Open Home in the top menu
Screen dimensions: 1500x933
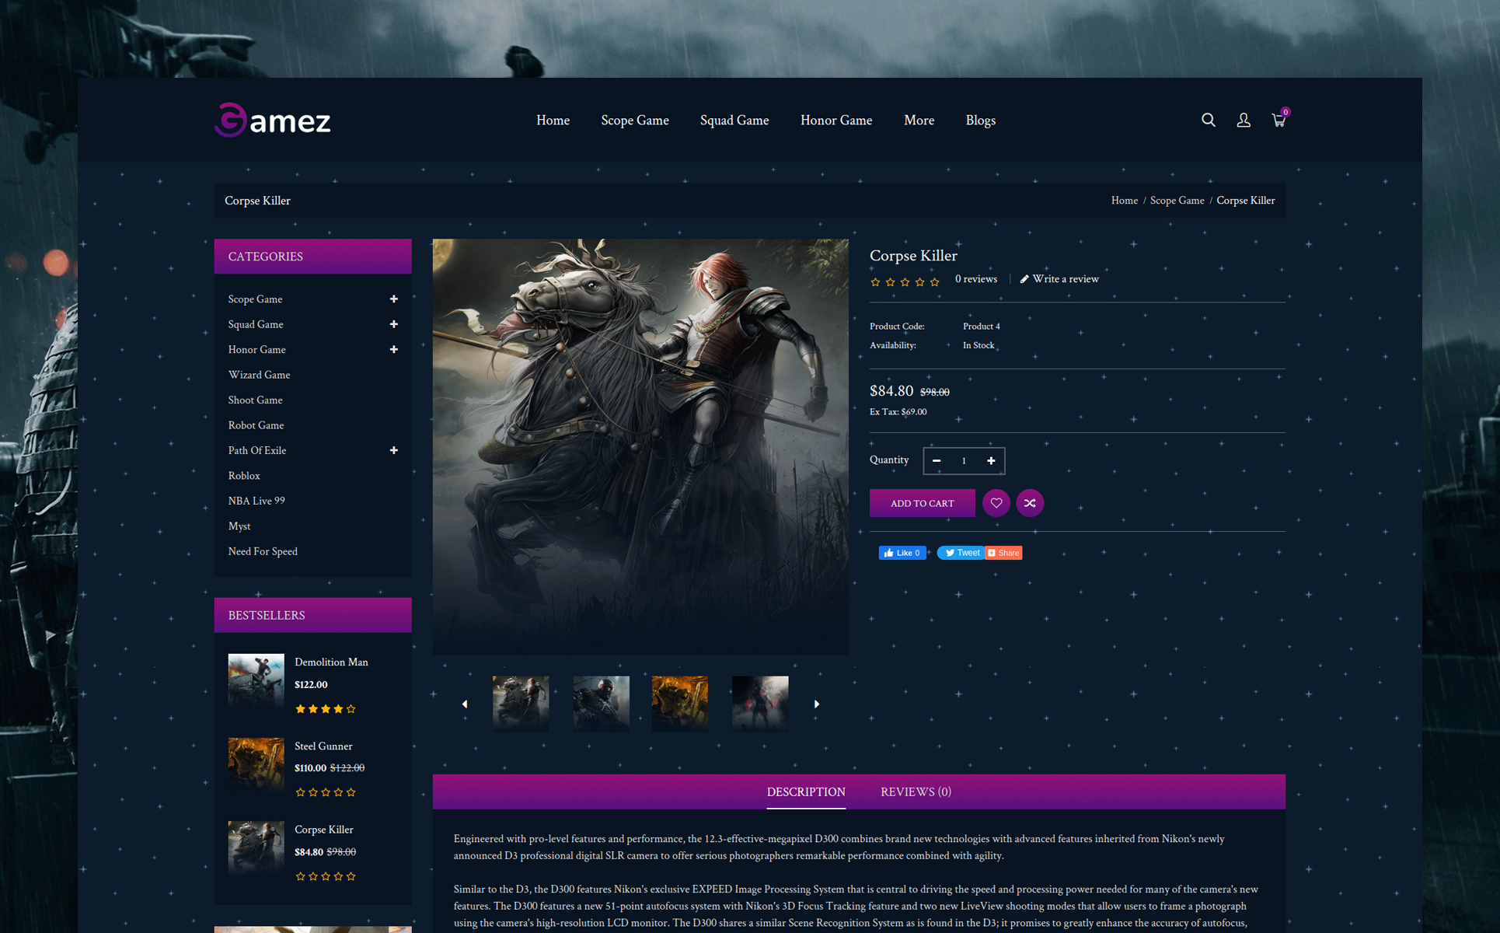point(553,121)
